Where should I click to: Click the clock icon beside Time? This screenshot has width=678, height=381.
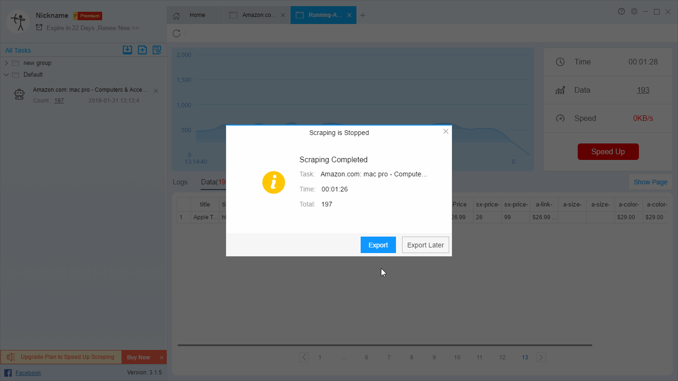560,62
